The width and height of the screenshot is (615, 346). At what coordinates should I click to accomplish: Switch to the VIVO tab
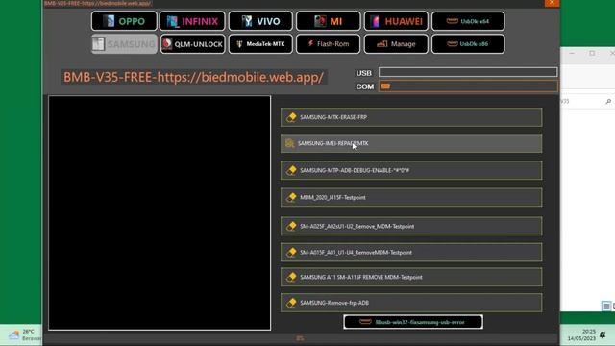pyautogui.click(x=260, y=21)
